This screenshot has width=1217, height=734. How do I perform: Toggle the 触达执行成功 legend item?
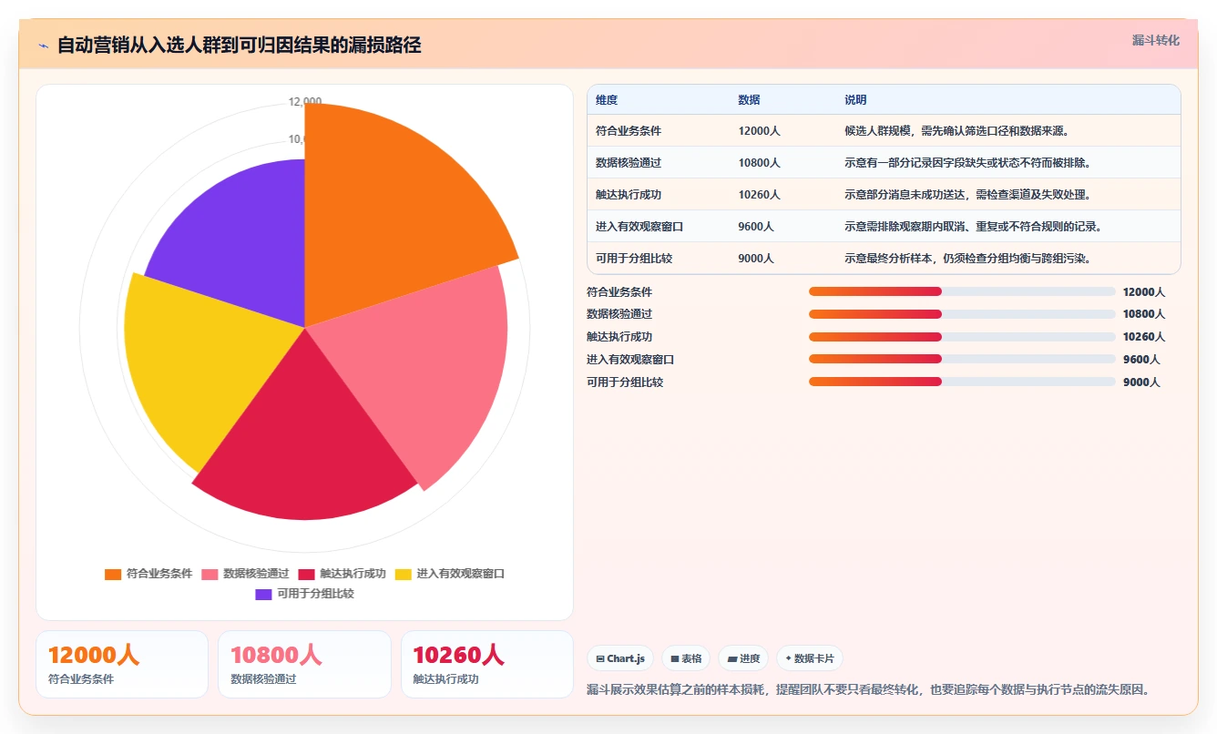342,574
